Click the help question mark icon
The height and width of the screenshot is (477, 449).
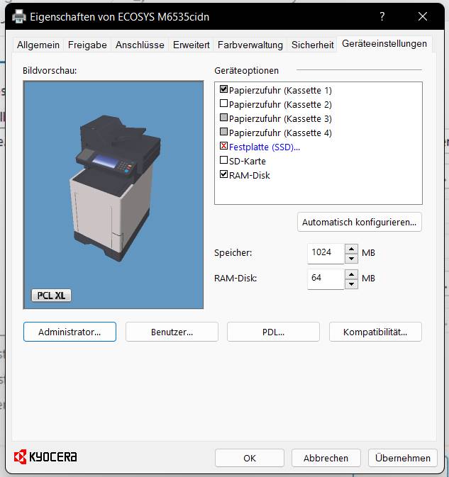click(x=382, y=16)
